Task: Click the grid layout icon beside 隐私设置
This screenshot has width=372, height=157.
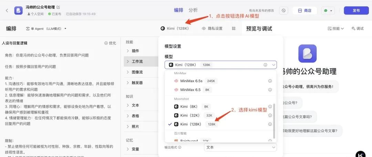Action: point(234,29)
